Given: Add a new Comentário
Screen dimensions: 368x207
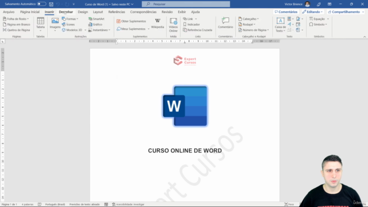Looking at the screenshot, I should tap(225, 23).
